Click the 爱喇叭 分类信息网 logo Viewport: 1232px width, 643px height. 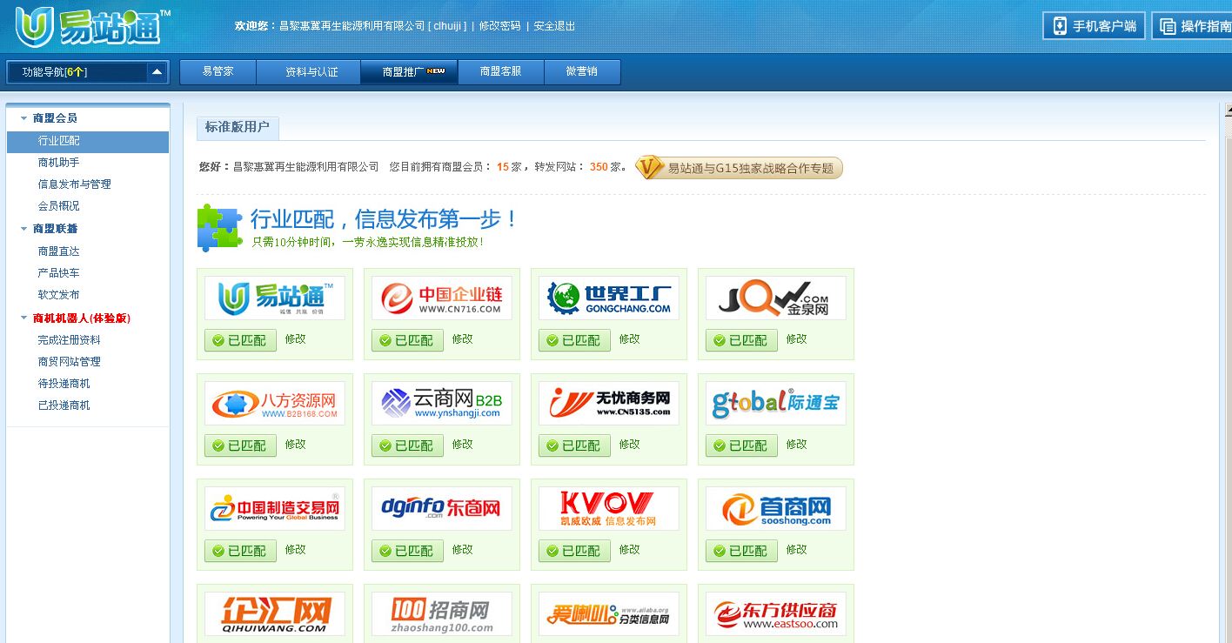point(609,614)
